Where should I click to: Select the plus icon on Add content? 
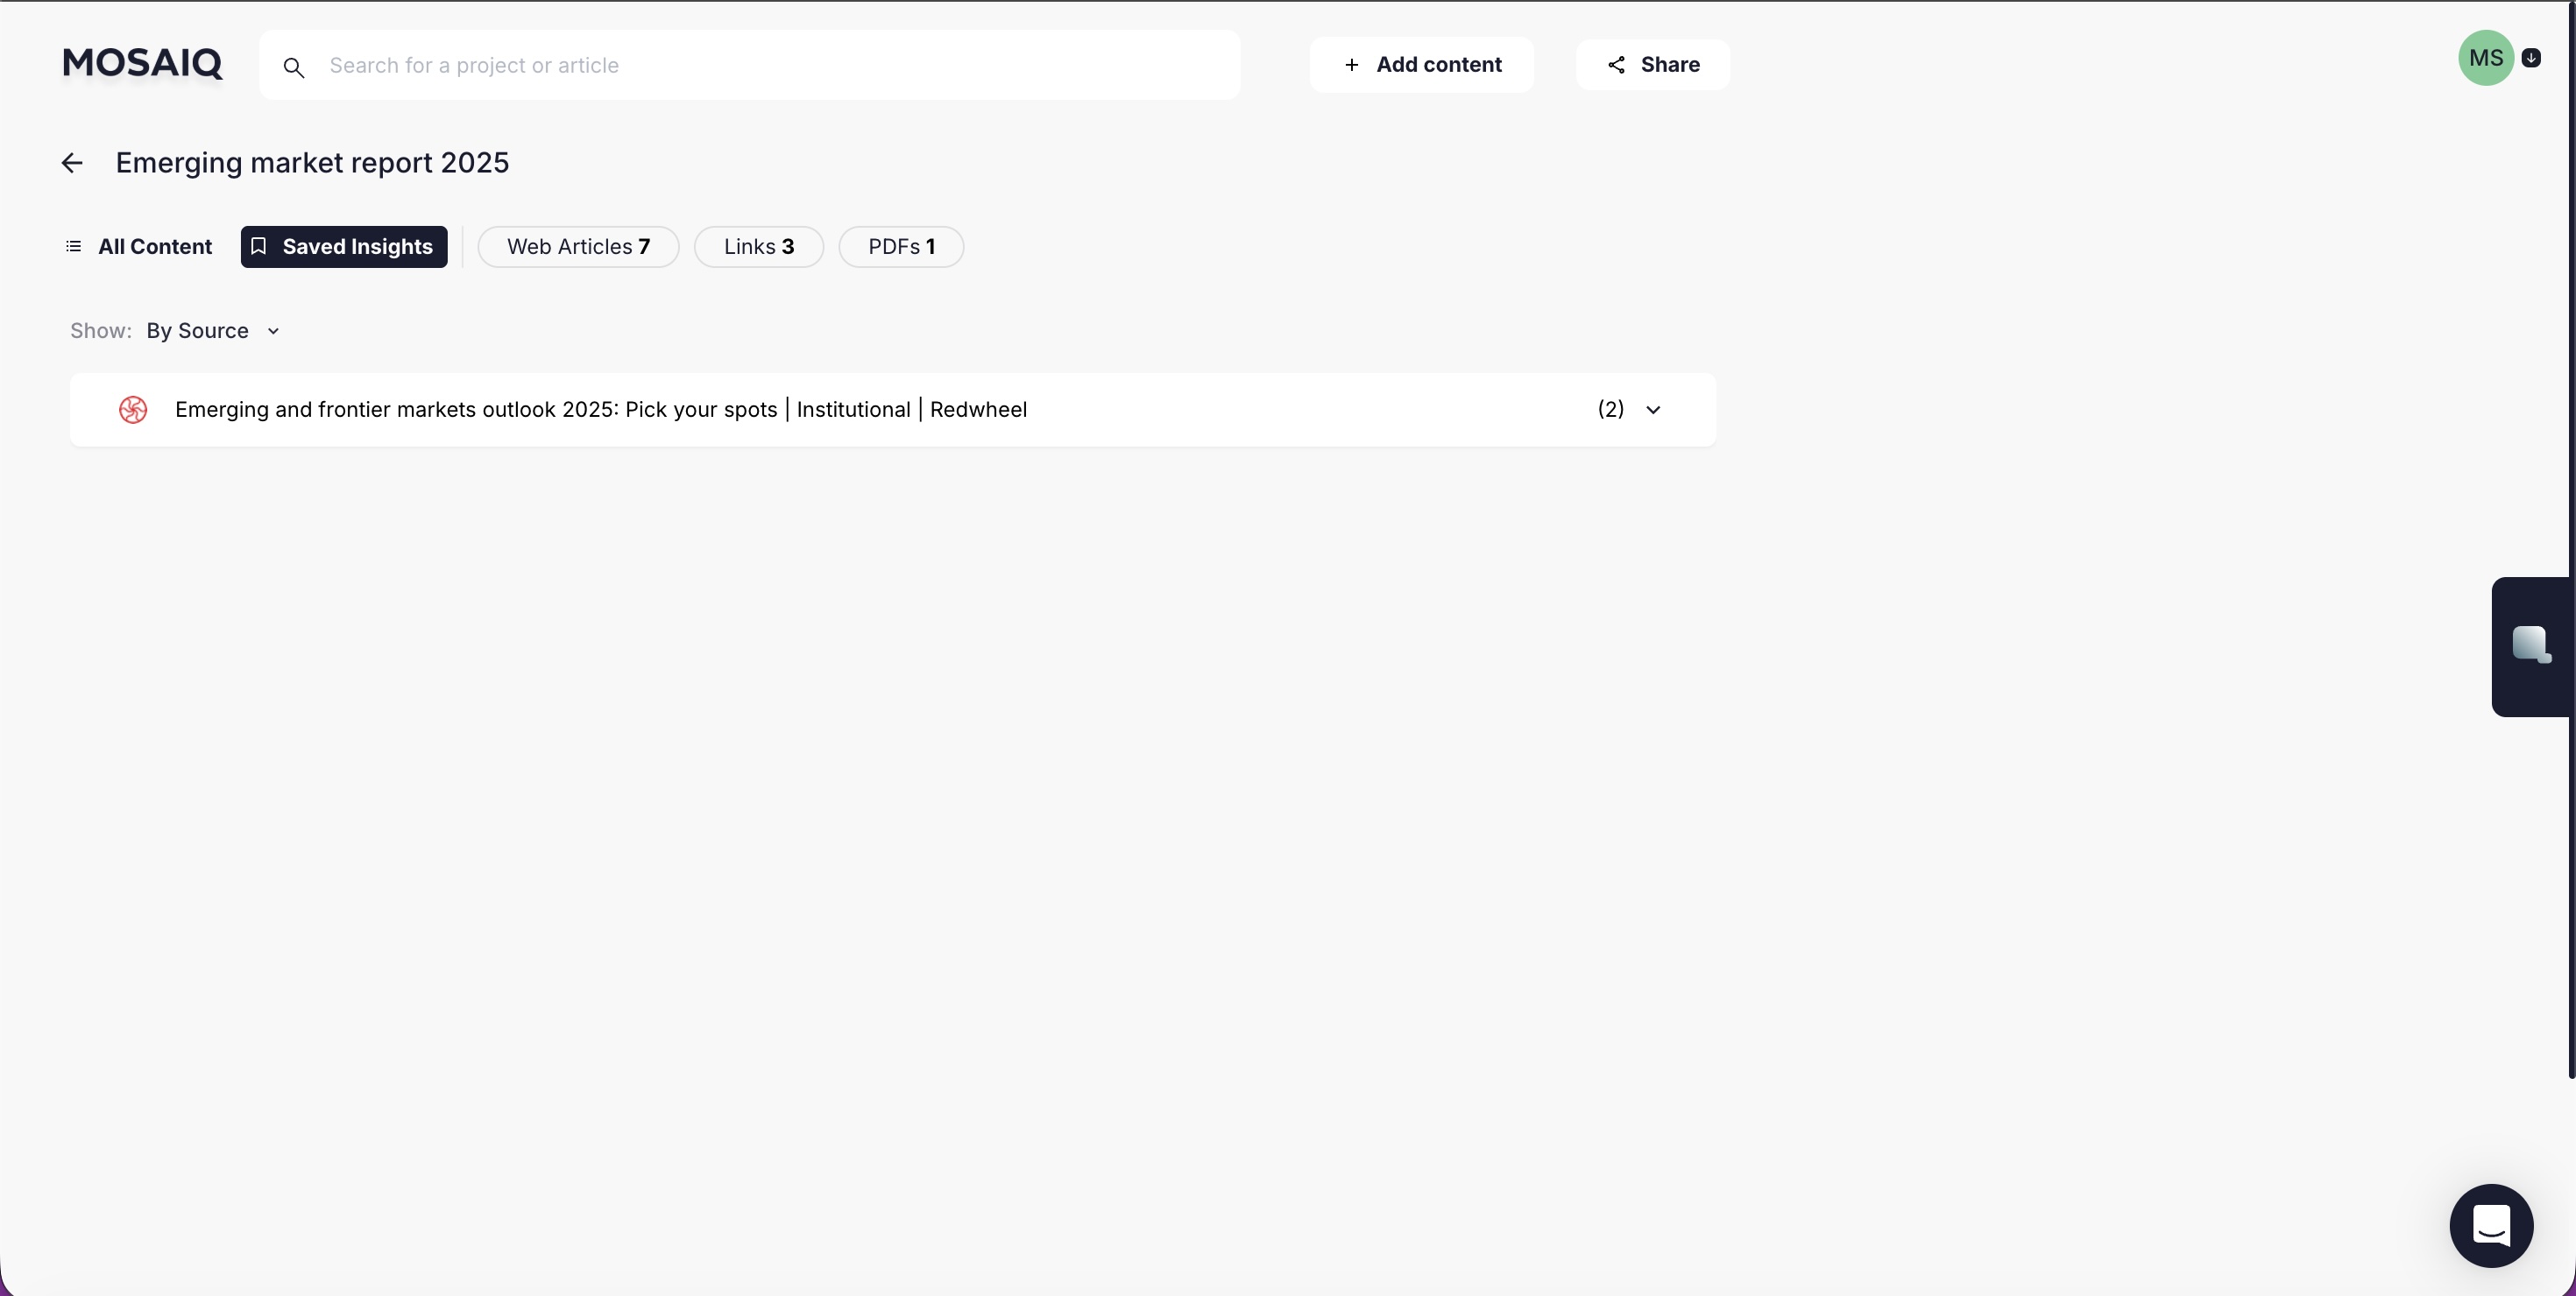tap(1351, 64)
